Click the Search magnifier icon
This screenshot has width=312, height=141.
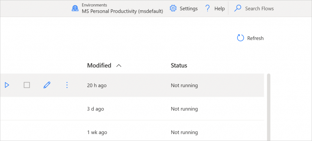coord(238,9)
